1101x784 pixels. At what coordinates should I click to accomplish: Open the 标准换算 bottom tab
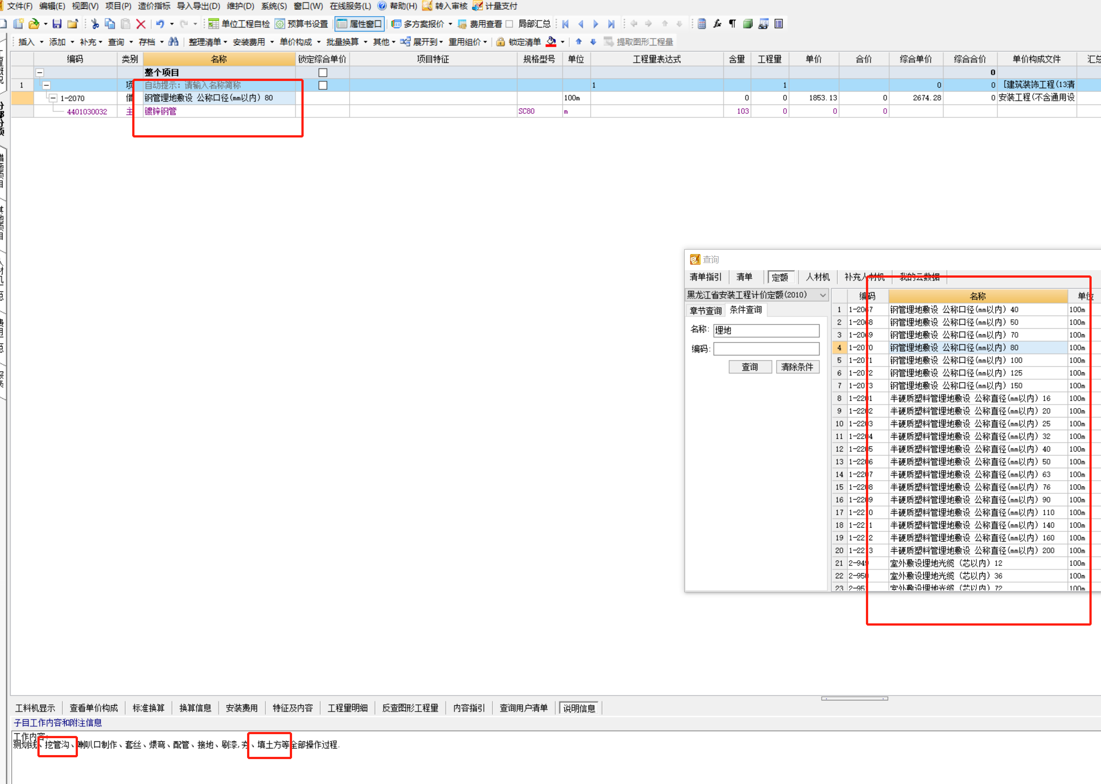pyautogui.click(x=149, y=708)
